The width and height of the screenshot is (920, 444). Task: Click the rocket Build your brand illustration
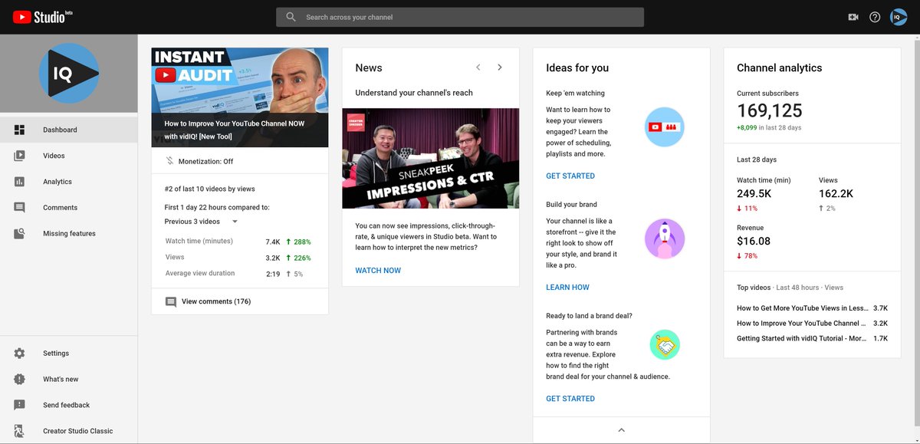tap(664, 238)
